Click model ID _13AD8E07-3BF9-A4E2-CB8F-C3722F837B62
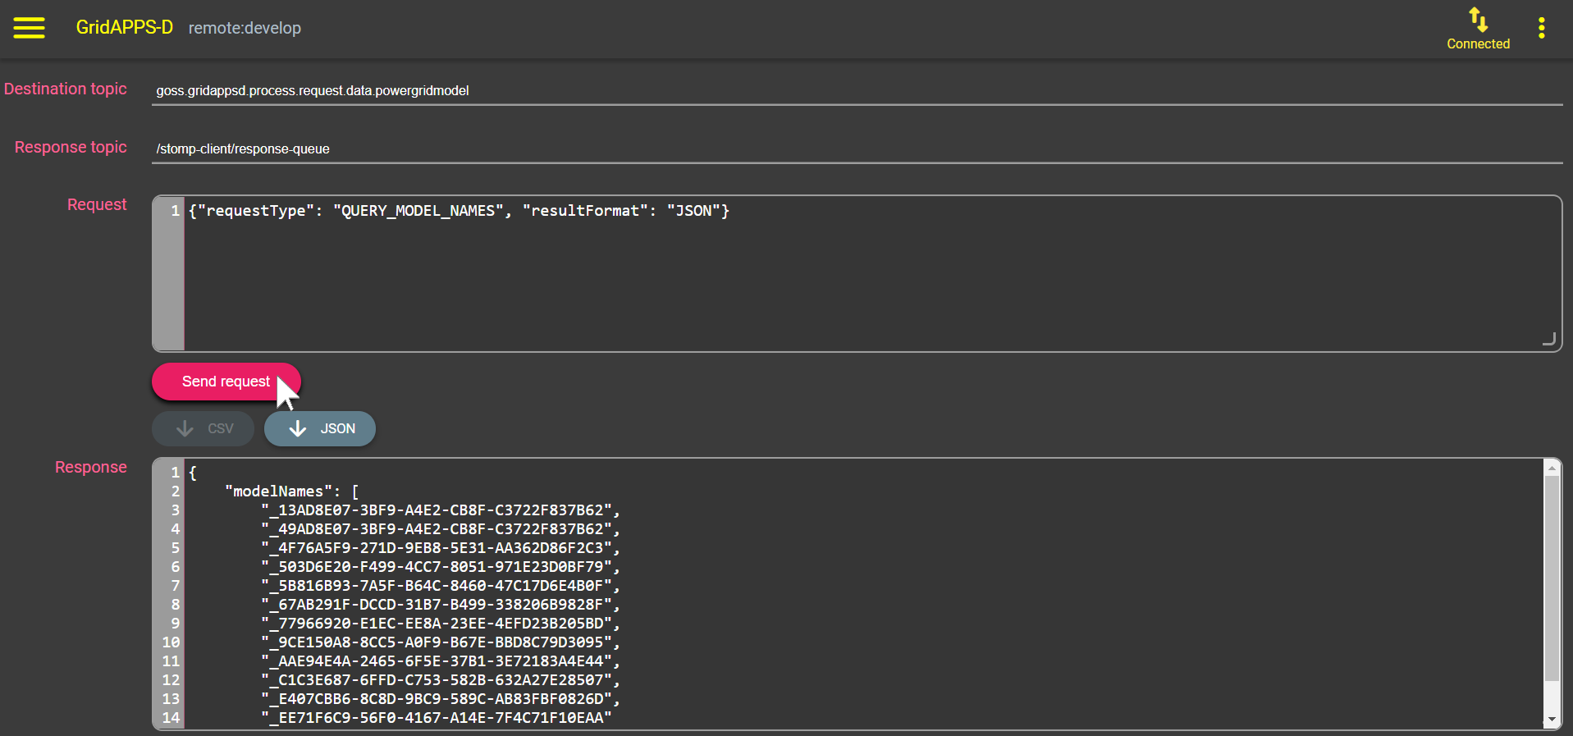The width and height of the screenshot is (1573, 736). click(437, 510)
